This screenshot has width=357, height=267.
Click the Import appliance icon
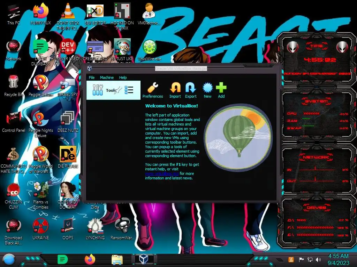pyautogui.click(x=175, y=90)
